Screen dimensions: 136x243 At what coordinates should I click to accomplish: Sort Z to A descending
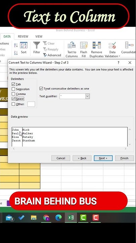point(16,53)
